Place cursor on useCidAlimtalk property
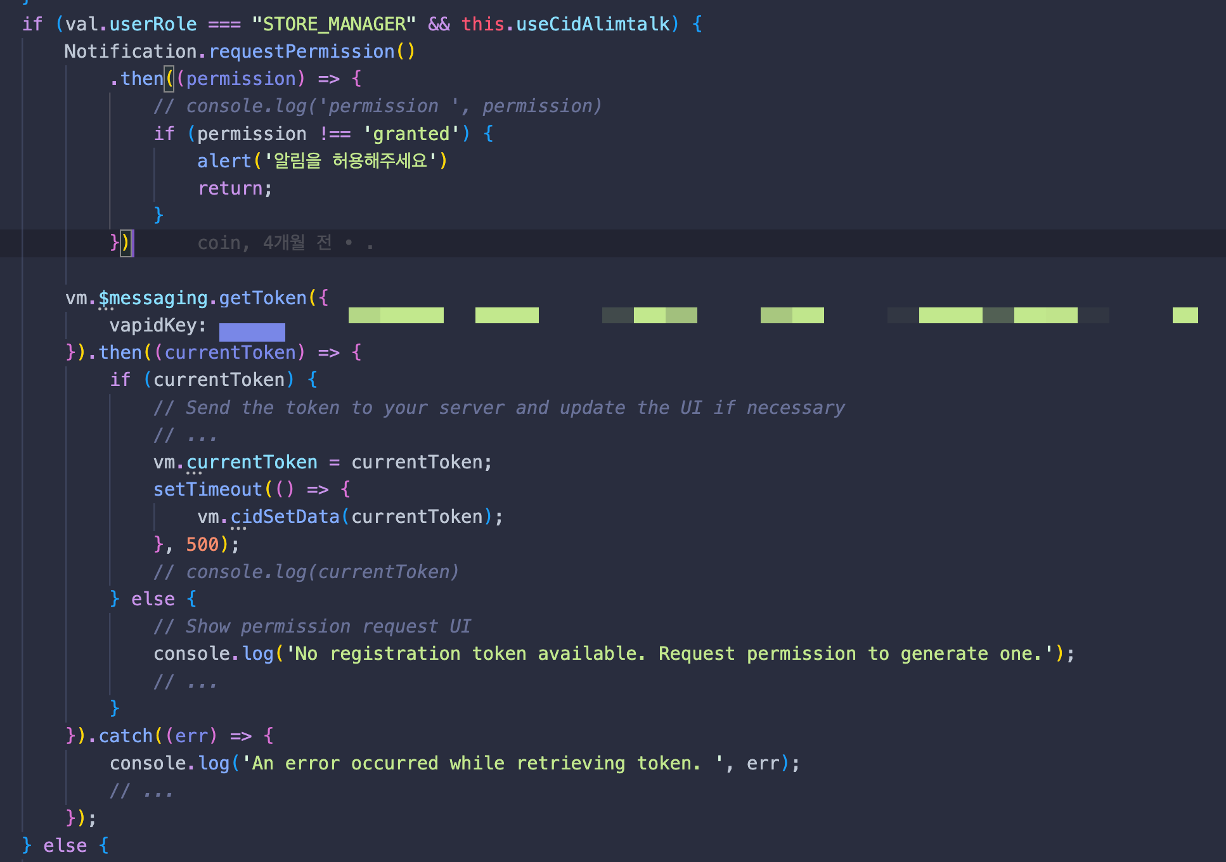This screenshot has width=1226, height=862. [593, 24]
